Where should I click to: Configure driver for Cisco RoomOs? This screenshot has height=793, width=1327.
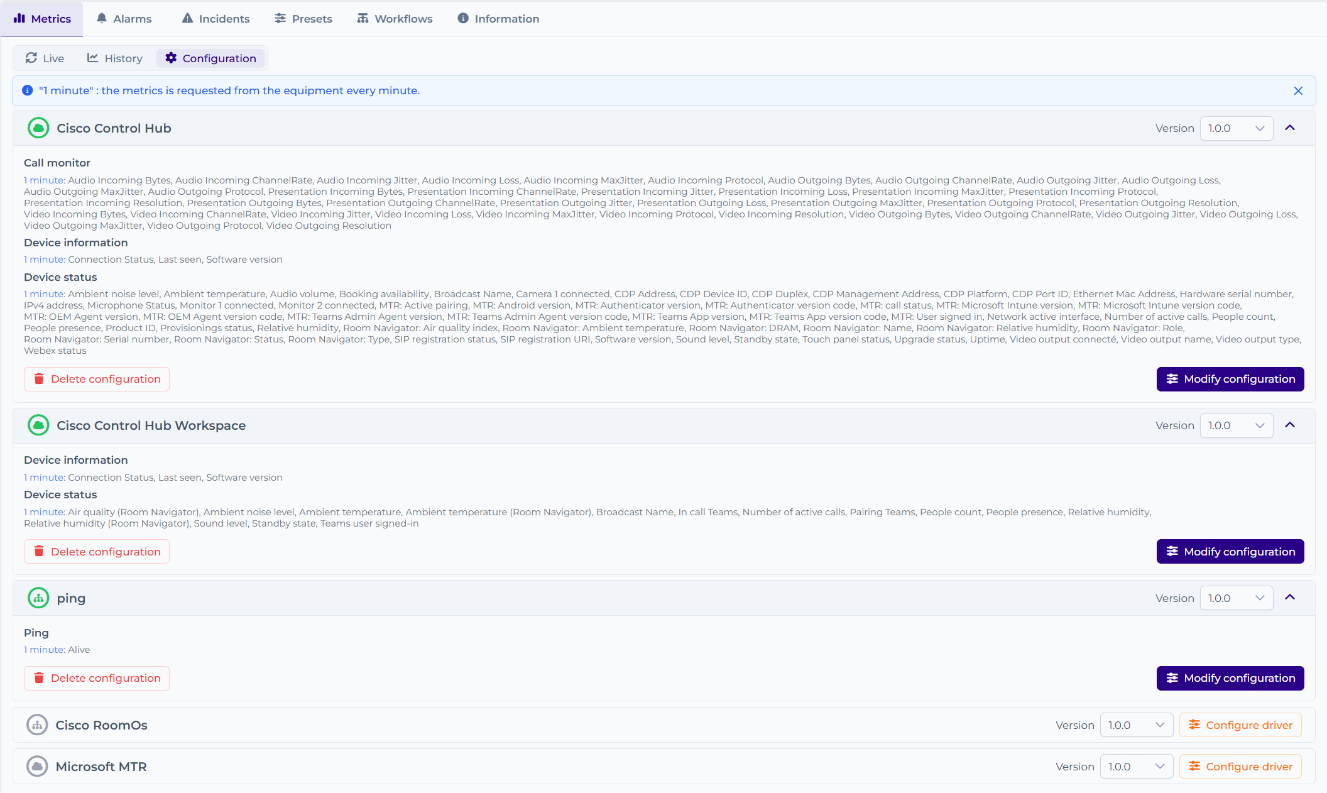1240,725
